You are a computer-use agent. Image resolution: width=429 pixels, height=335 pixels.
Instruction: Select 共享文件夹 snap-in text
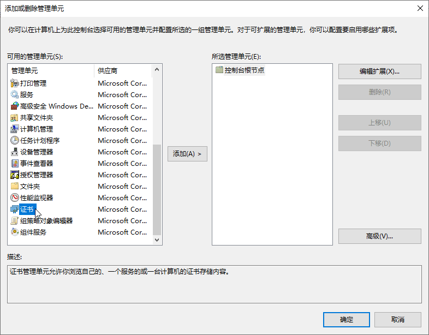(37, 118)
